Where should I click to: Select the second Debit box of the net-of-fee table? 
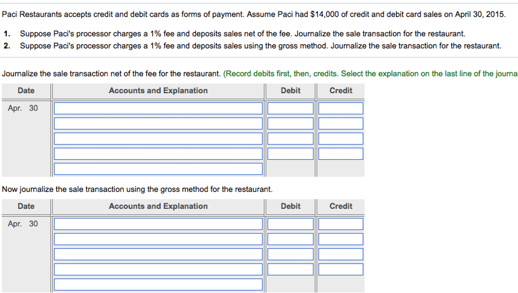click(290, 124)
